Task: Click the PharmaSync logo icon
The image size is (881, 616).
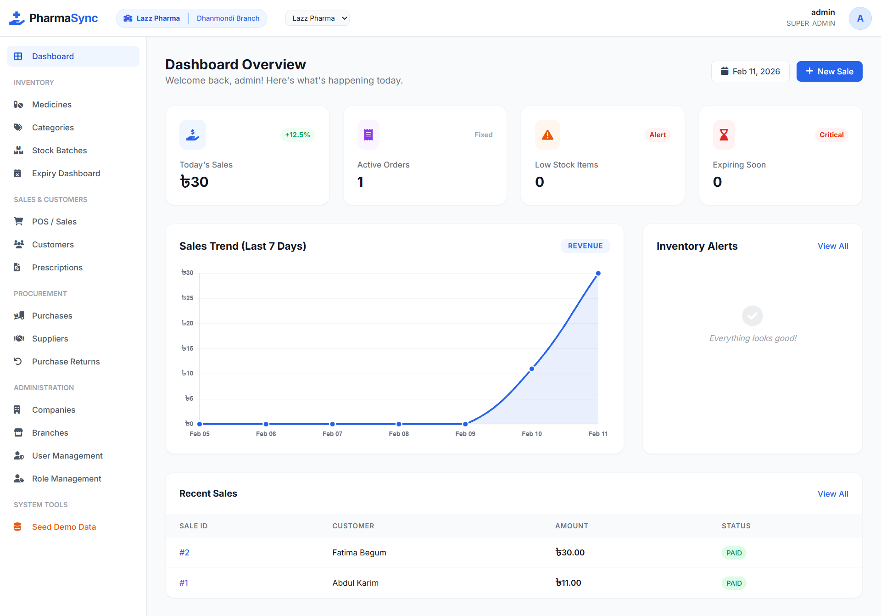Action: pyautogui.click(x=17, y=18)
